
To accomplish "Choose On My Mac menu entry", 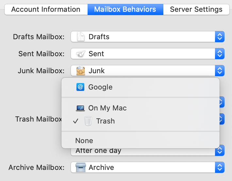I will coord(141,108).
